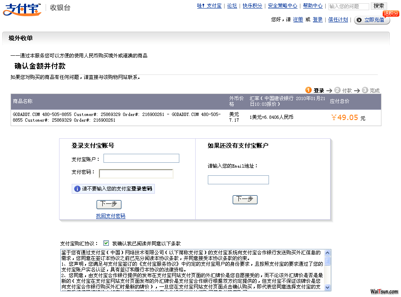401x297 pixels.
Task: Click 下一步 under the login form
Action: pos(109,204)
